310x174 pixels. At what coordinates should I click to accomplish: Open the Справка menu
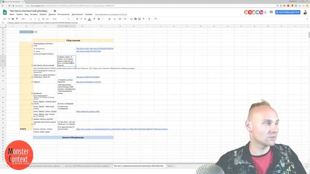[89, 14]
